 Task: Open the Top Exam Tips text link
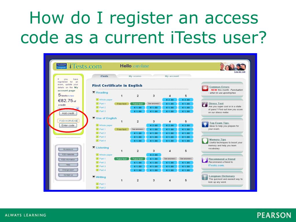[x=219, y=123]
